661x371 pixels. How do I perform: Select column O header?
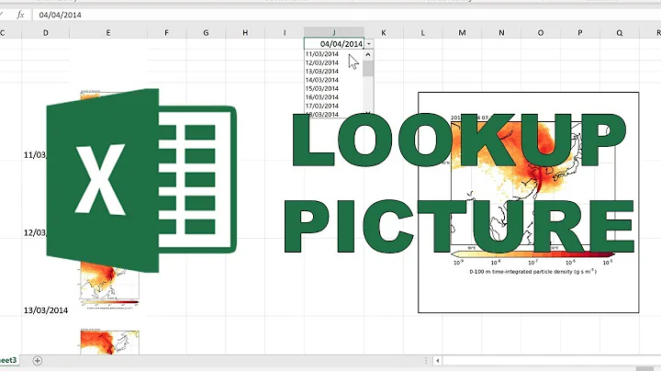tap(541, 32)
